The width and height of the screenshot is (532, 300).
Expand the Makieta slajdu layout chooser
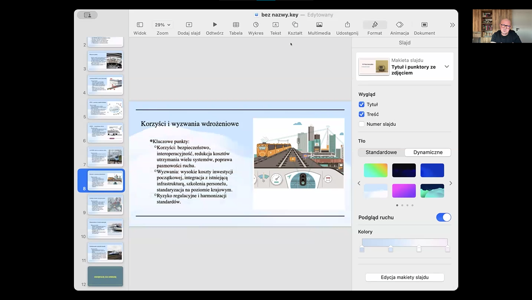click(x=446, y=67)
